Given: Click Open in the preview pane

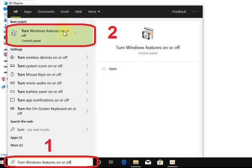Looking at the screenshot, I should click(113, 69).
